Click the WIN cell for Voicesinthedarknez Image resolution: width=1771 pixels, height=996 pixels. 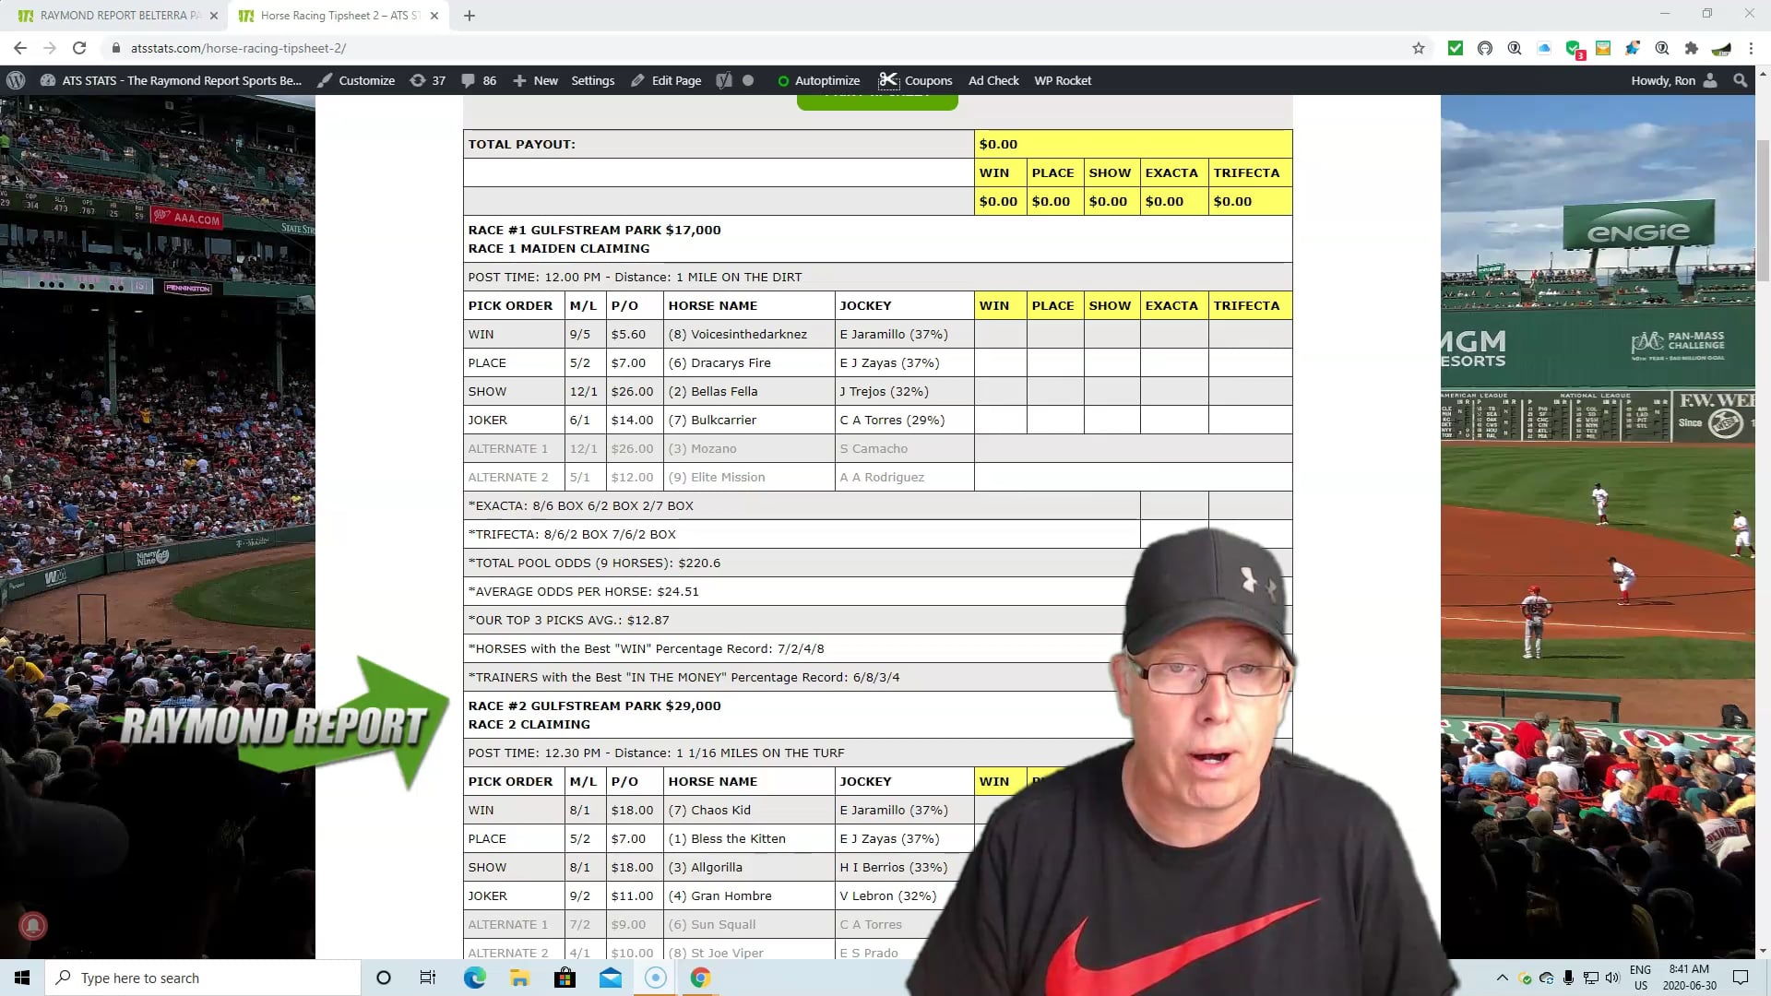tap(1000, 334)
